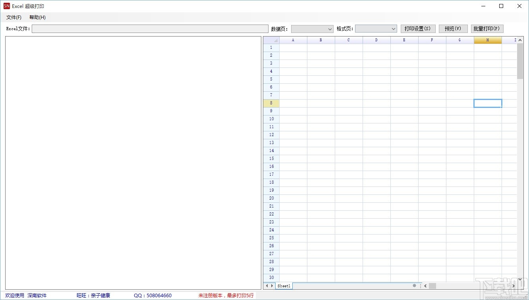
Task: Select row 5 header
Action: pyautogui.click(x=271, y=79)
